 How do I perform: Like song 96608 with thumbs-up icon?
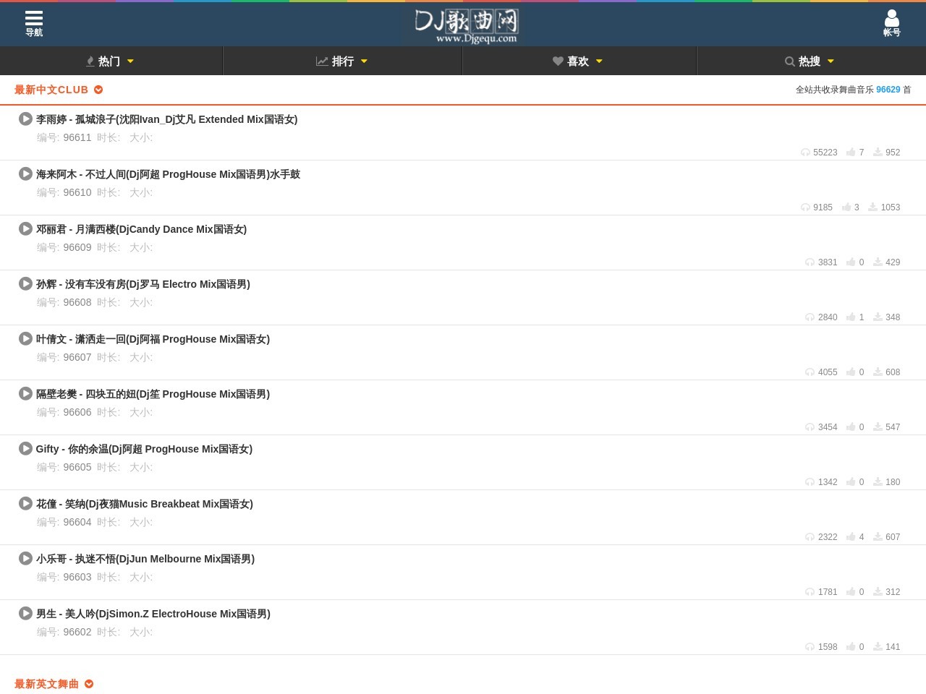click(851, 317)
